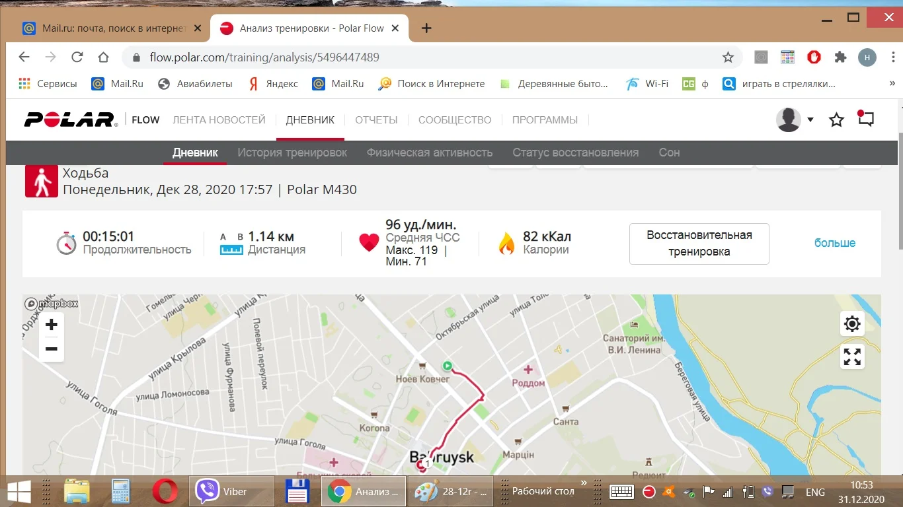Open the играть в стрелялки bookmark
903x507 pixels.
click(x=779, y=84)
